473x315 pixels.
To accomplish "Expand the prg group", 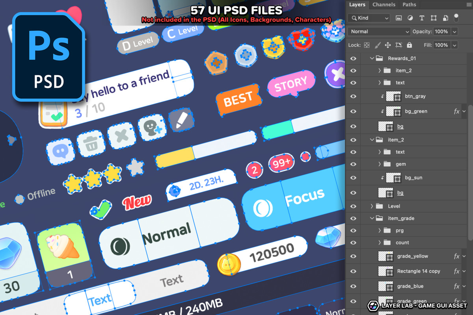I will (380, 230).
